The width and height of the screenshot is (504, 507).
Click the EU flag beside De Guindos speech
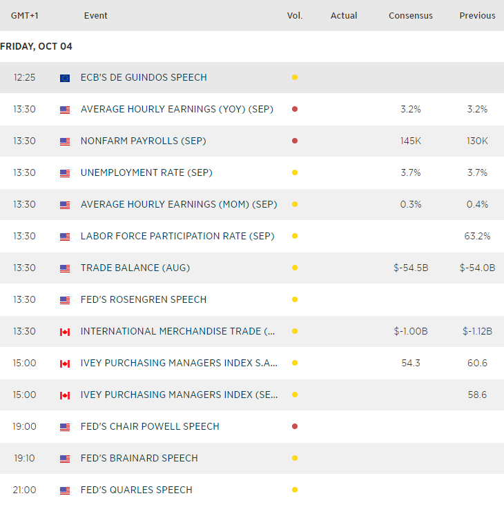[65, 78]
